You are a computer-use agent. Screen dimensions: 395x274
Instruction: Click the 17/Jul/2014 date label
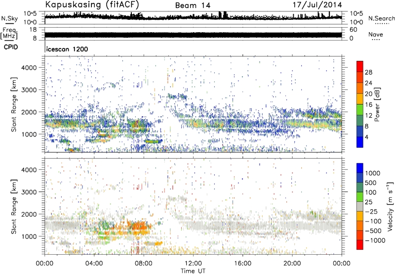point(317,5)
